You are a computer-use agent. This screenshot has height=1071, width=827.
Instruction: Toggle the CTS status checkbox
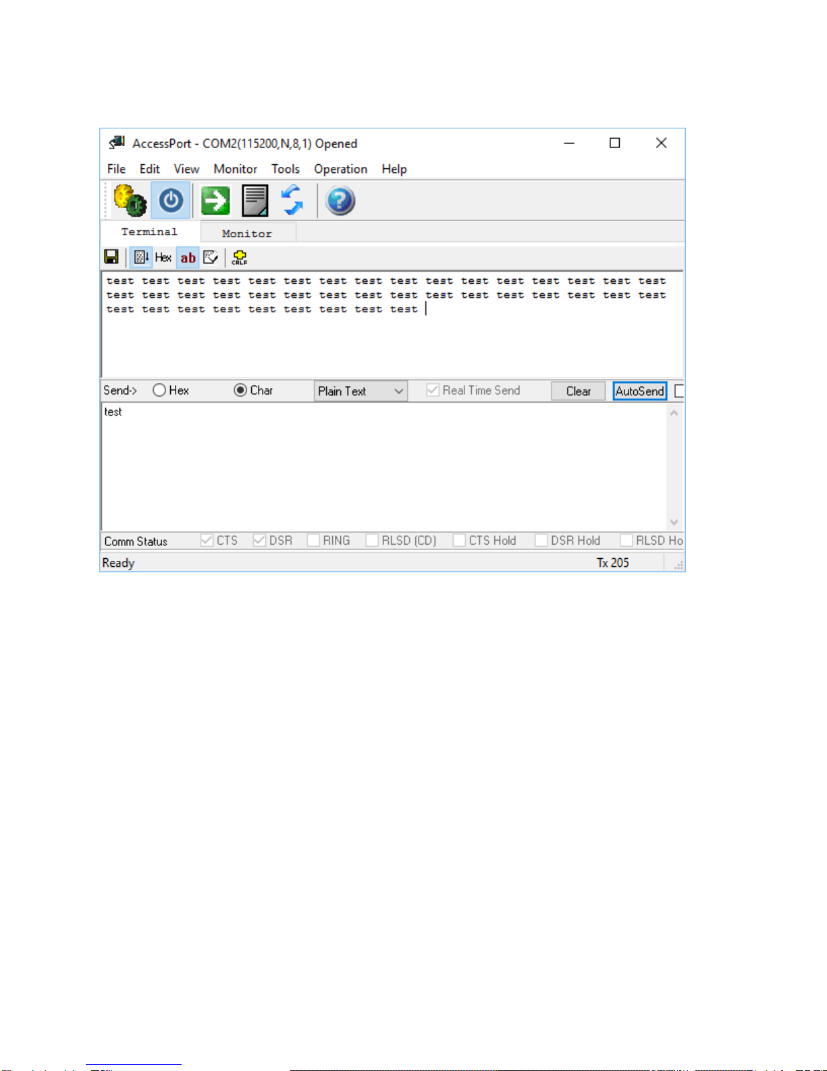(x=207, y=541)
